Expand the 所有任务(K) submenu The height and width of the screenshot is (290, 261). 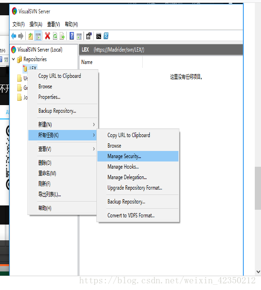click(63, 135)
